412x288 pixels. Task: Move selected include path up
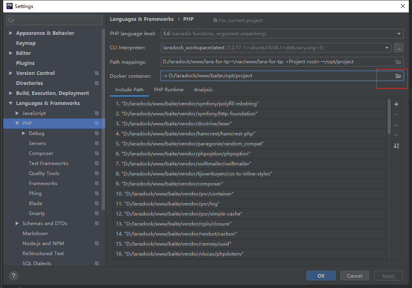point(396,125)
